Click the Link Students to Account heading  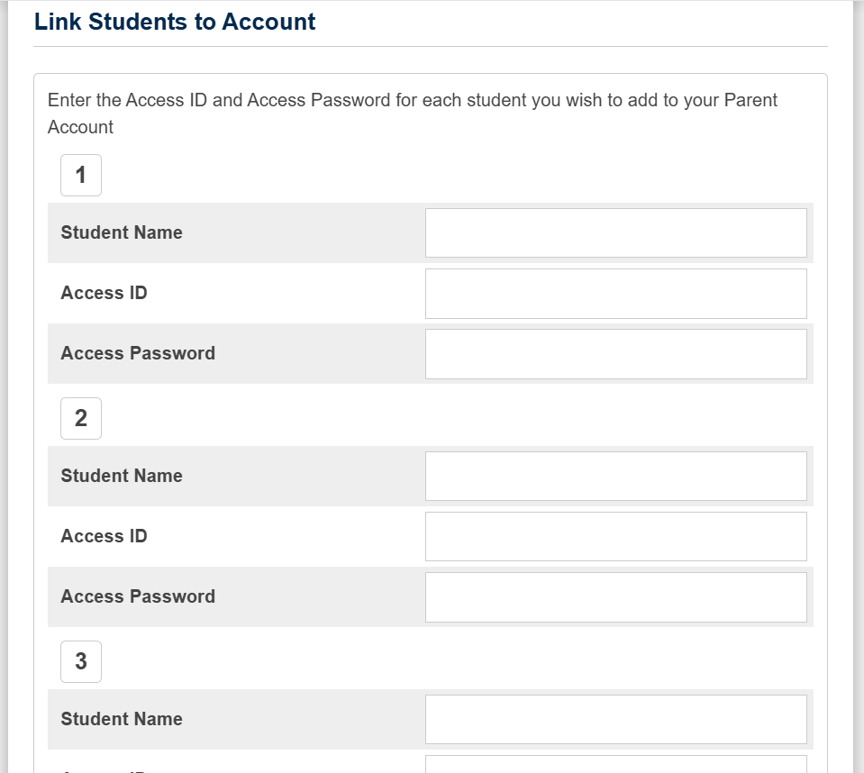pos(175,22)
